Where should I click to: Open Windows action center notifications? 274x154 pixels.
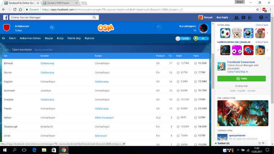[x=267, y=150]
